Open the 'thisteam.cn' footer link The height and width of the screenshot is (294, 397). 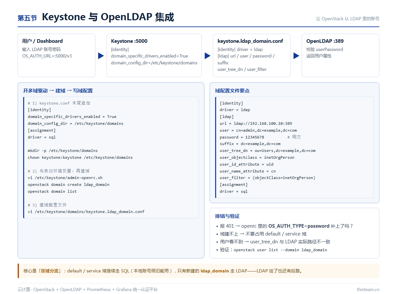point(368,289)
